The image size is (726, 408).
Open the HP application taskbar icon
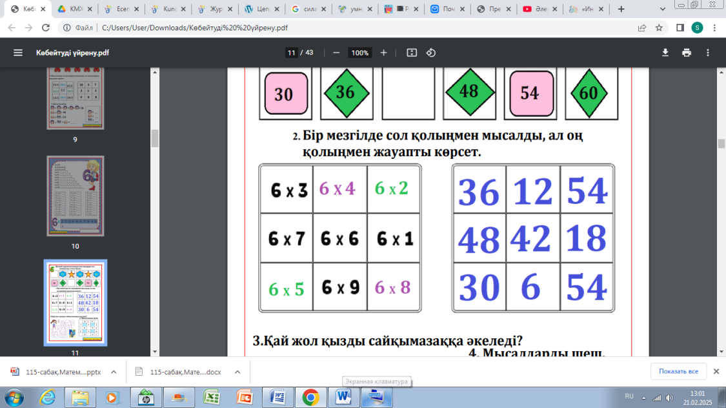pos(146,398)
